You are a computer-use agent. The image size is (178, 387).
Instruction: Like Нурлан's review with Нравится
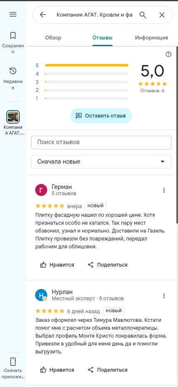pos(57,370)
